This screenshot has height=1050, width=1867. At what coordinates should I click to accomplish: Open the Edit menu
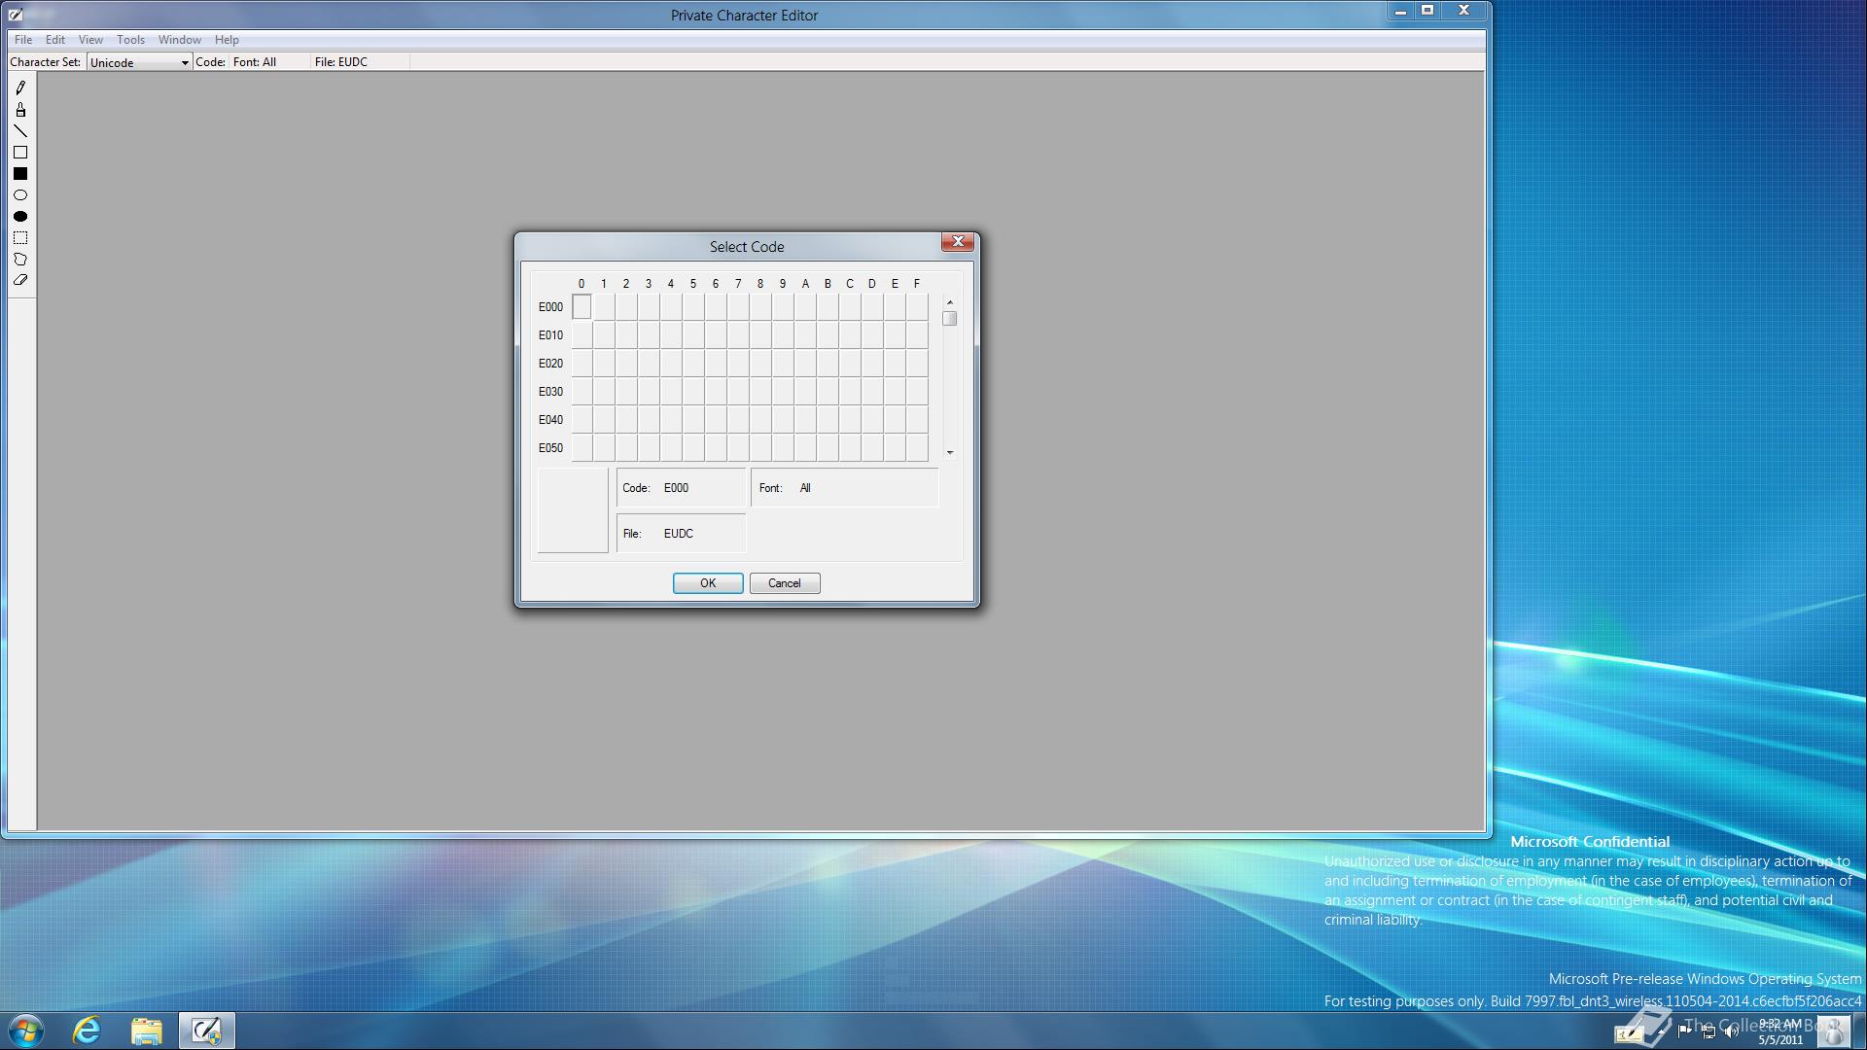click(x=55, y=40)
